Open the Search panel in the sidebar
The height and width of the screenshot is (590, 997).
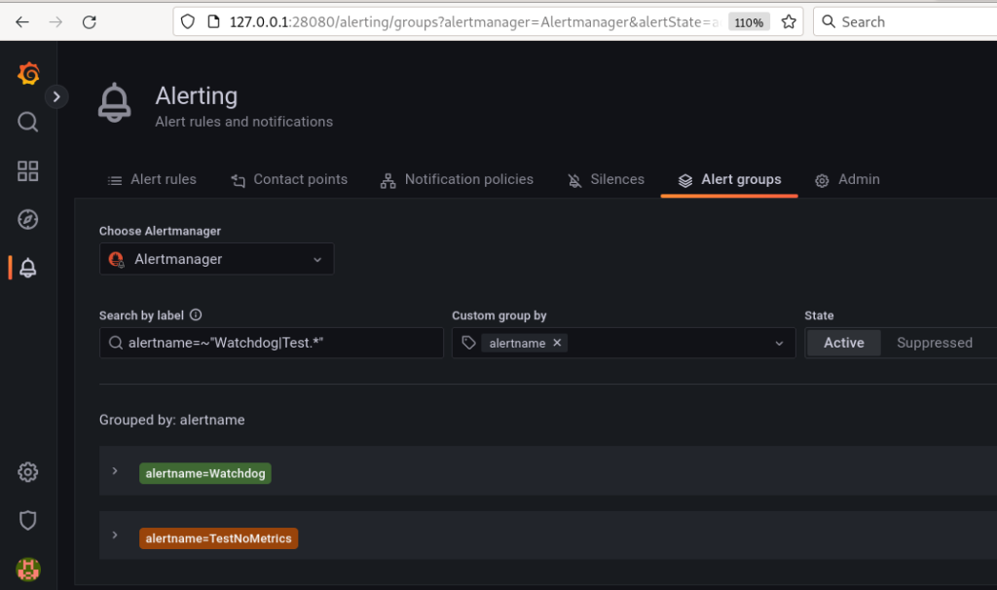click(x=27, y=122)
